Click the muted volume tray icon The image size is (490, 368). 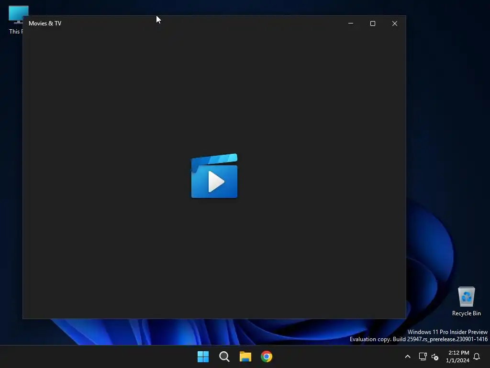click(435, 356)
